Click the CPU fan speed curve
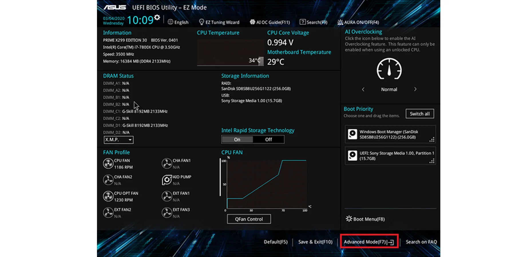This screenshot has height=257, width=515. 266,183
